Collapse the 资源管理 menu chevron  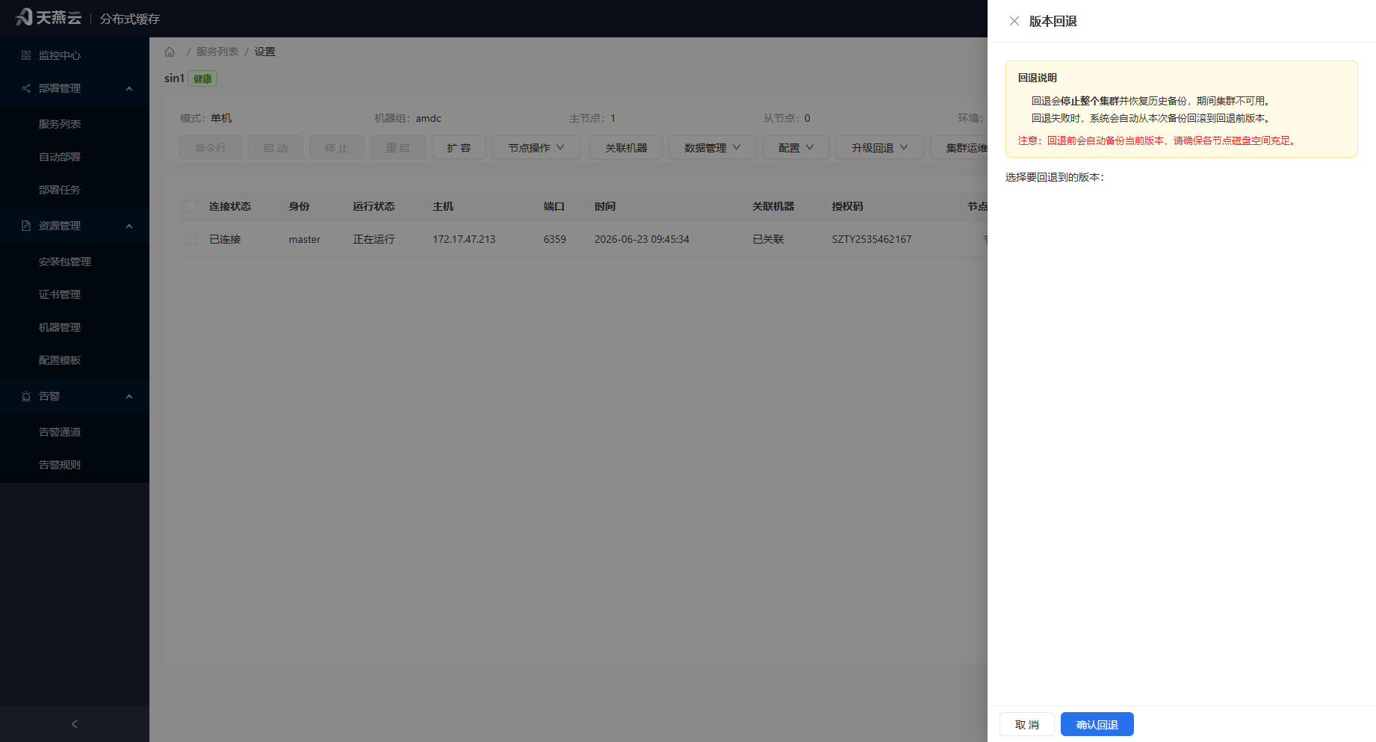pos(129,226)
